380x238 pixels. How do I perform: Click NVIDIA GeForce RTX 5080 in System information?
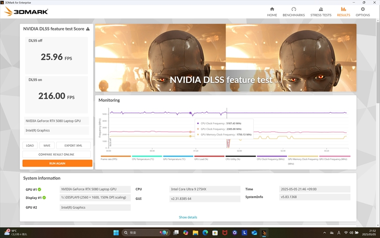tap(95, 189)
